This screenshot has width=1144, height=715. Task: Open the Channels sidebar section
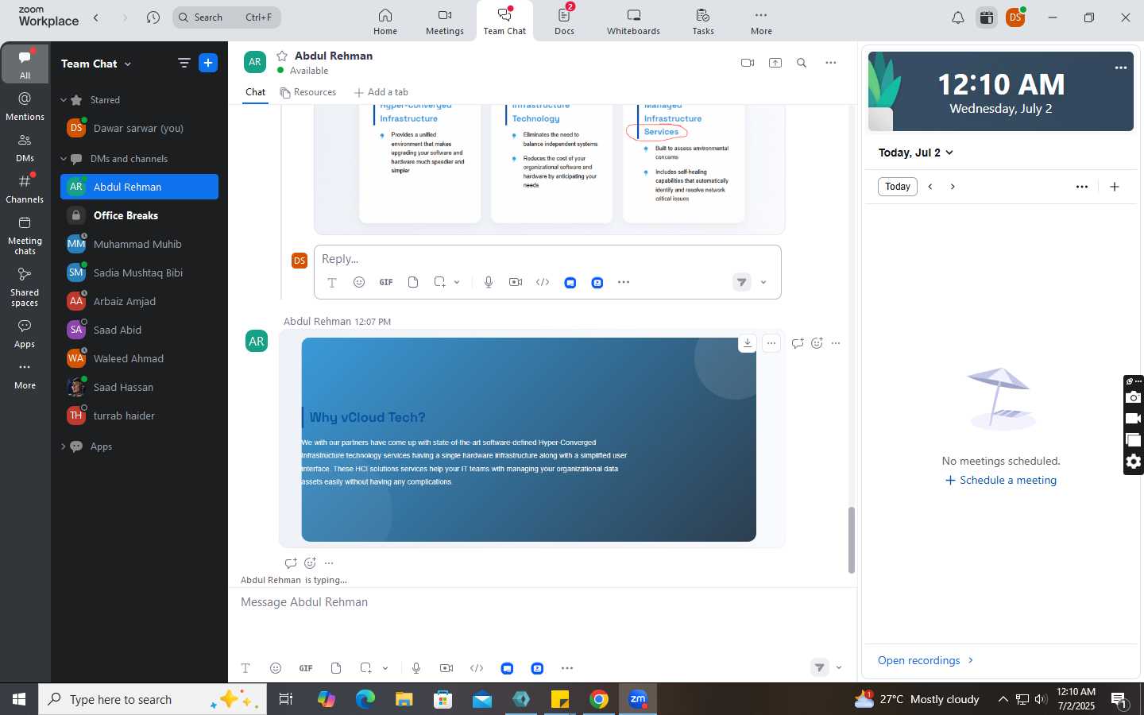[25, 189]
